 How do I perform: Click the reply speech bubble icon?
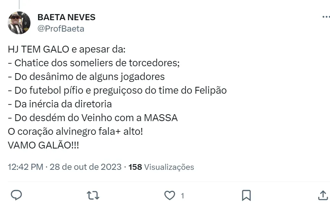(x=16, y=196)
